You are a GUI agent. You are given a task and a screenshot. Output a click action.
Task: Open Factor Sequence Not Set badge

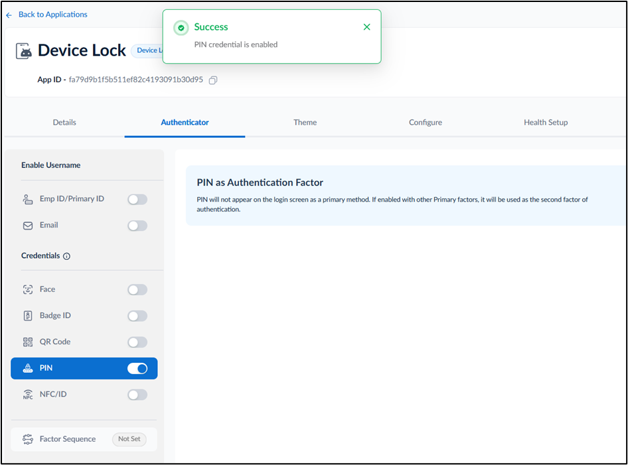tap(129, 439)
